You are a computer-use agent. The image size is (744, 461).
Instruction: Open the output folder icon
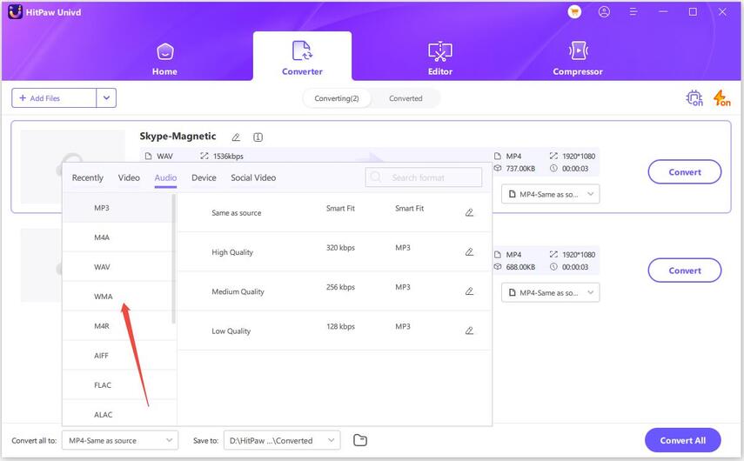[361, 440]
